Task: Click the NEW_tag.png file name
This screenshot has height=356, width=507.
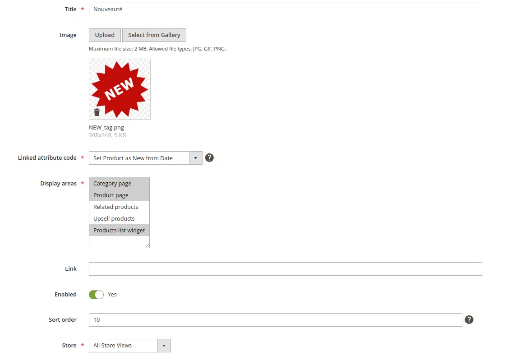Action: (106, 127)
